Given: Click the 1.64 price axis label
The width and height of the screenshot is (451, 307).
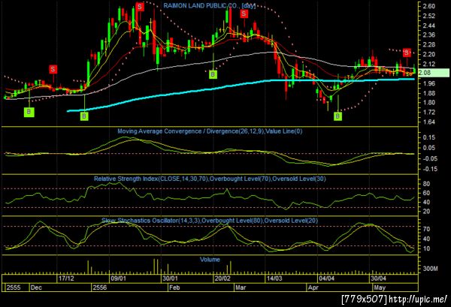Looking at the screenshot, I should click(428, 122).
